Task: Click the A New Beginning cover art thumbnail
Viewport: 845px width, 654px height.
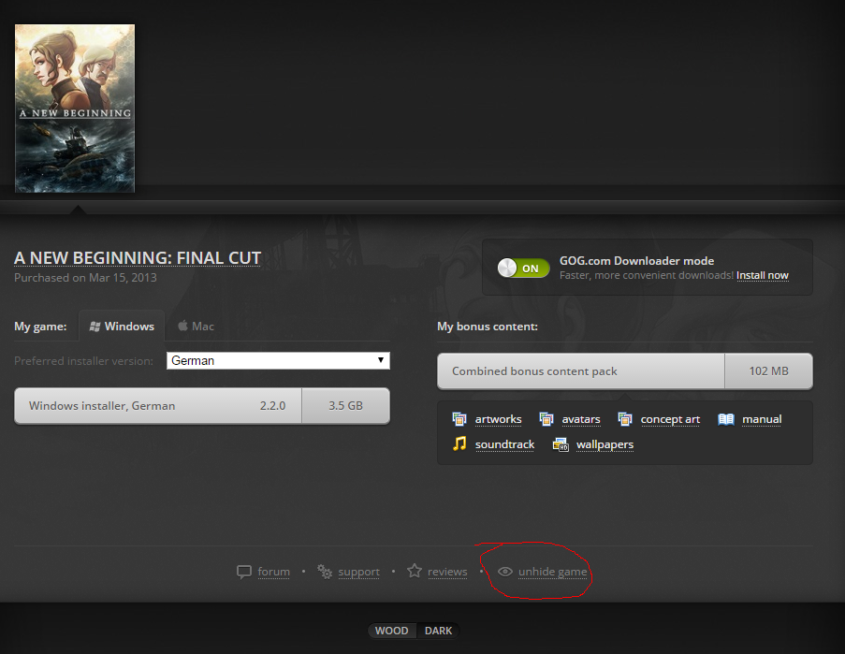Action: tap(74, 109)
